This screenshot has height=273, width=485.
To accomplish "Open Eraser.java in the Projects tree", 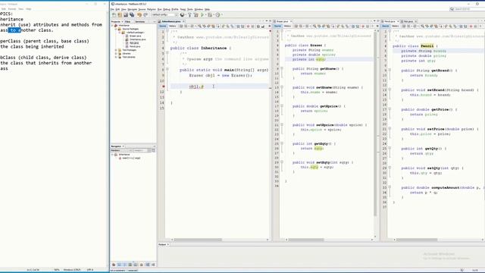I will pyautogui.click(x=135, y=36).
